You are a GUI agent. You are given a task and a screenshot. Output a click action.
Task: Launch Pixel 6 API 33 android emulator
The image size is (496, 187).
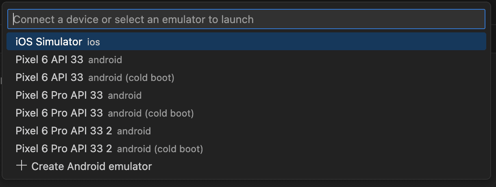coord(49,60)
